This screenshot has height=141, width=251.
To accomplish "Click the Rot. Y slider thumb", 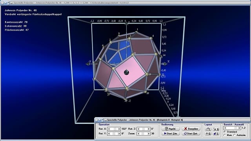I will point(114,134).
